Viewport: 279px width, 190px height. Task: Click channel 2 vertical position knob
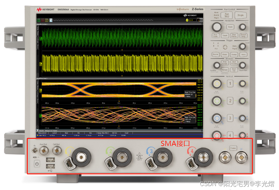[x=242, y=101]
